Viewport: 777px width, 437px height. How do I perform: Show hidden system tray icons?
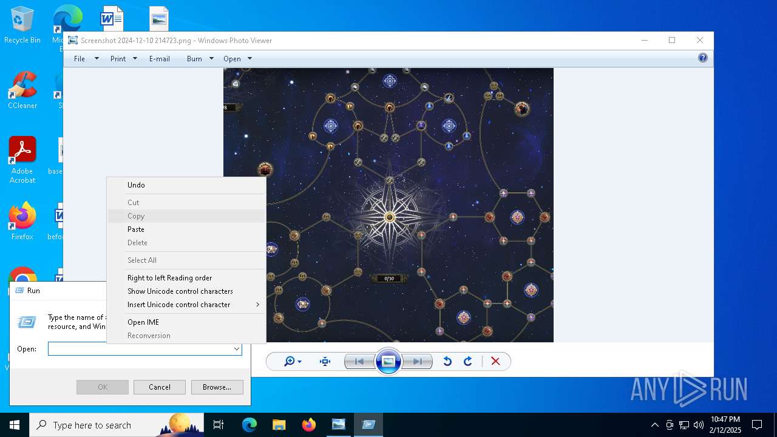point(654,425)
